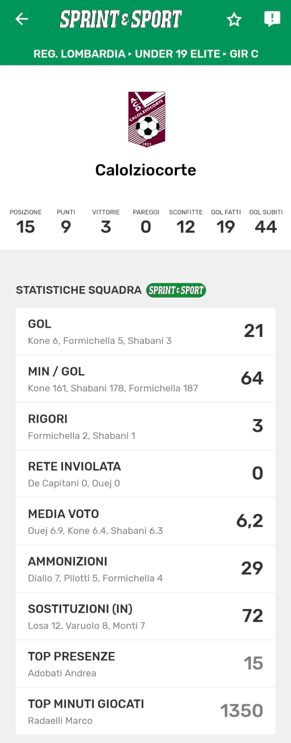The width and height of the screenshot is (291, 743).
Task: Tap the favorite star icon
Action: (x=234, y=19)
